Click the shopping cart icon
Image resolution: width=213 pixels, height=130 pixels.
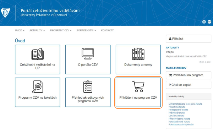pos(138,87)
